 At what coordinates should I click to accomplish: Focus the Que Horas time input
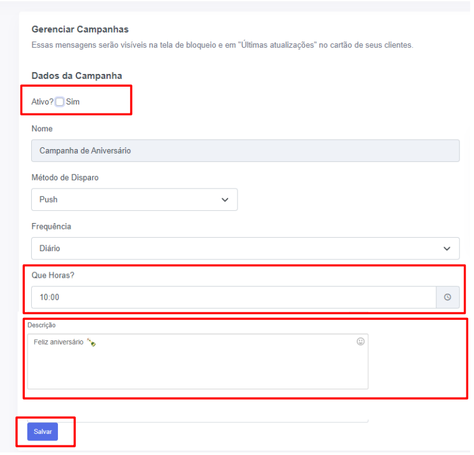[233, 297]
